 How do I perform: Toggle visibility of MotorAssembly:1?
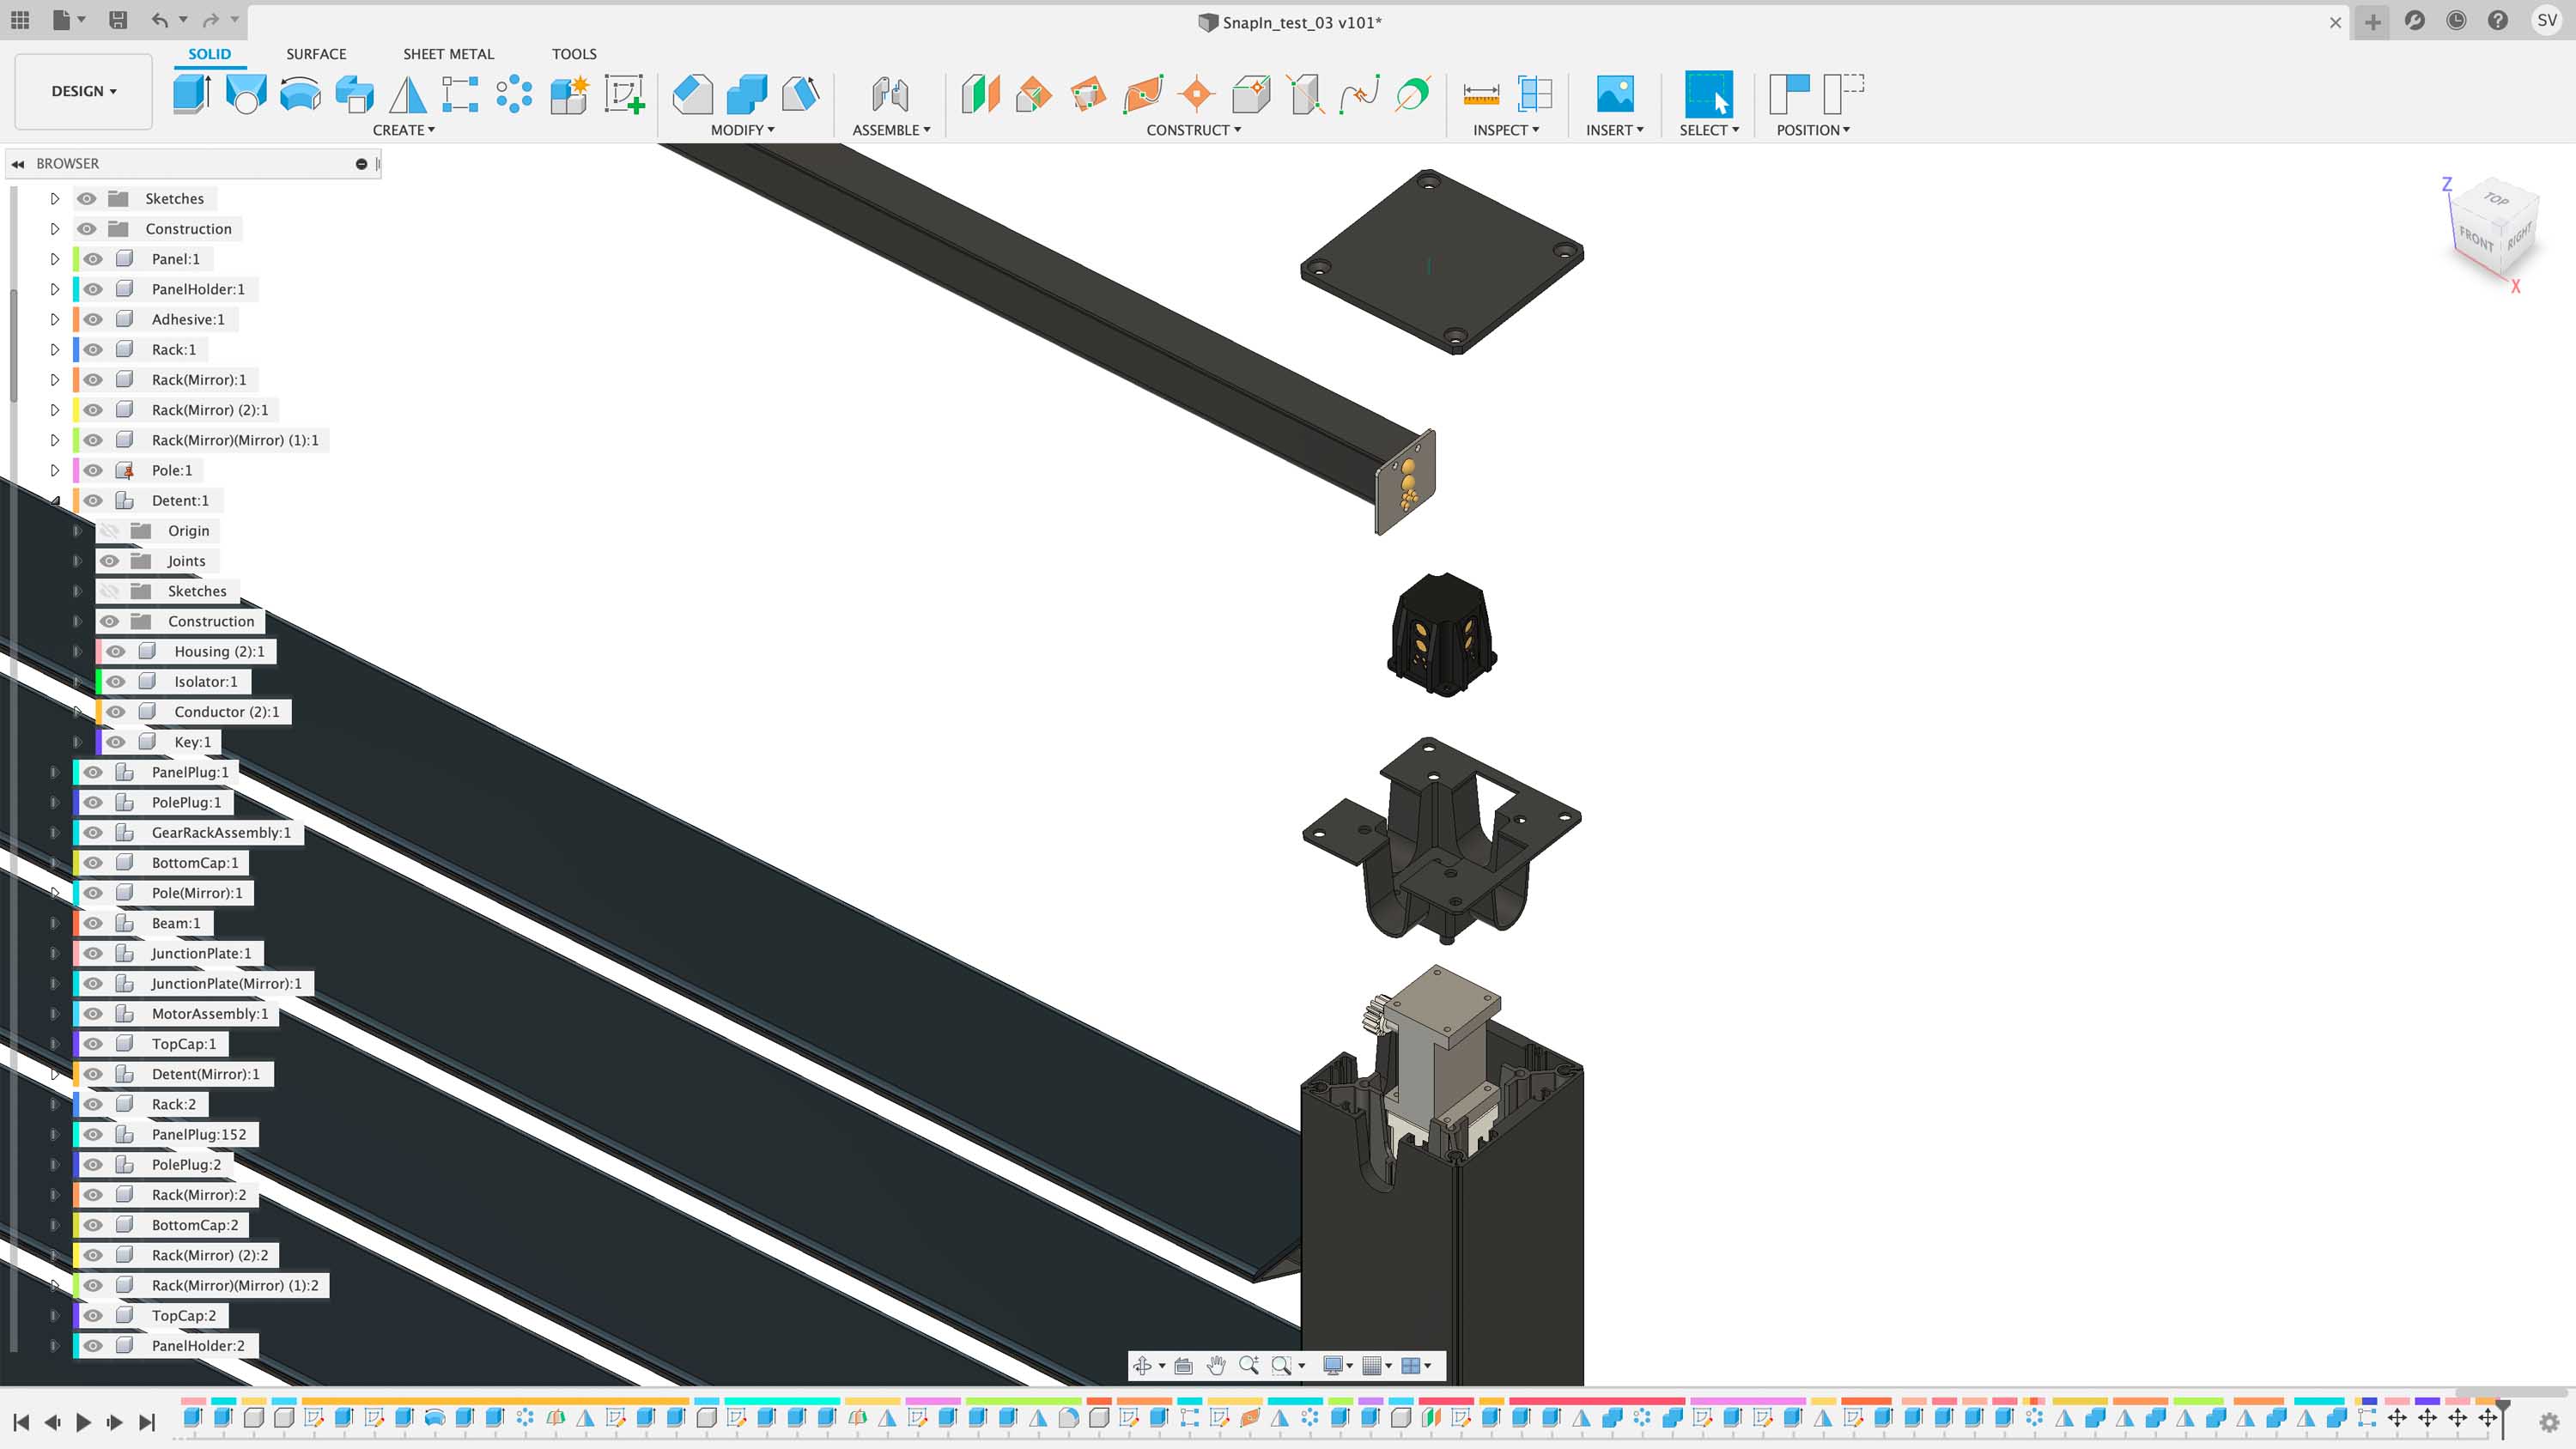click(93, 1013)
